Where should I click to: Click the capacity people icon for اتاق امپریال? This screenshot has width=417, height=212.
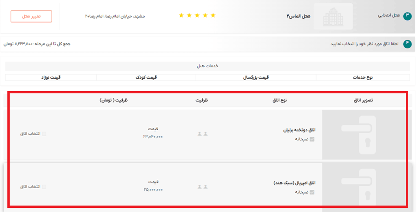(x=203, y=187)
